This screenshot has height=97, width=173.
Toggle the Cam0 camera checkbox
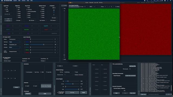pos(26,86)
